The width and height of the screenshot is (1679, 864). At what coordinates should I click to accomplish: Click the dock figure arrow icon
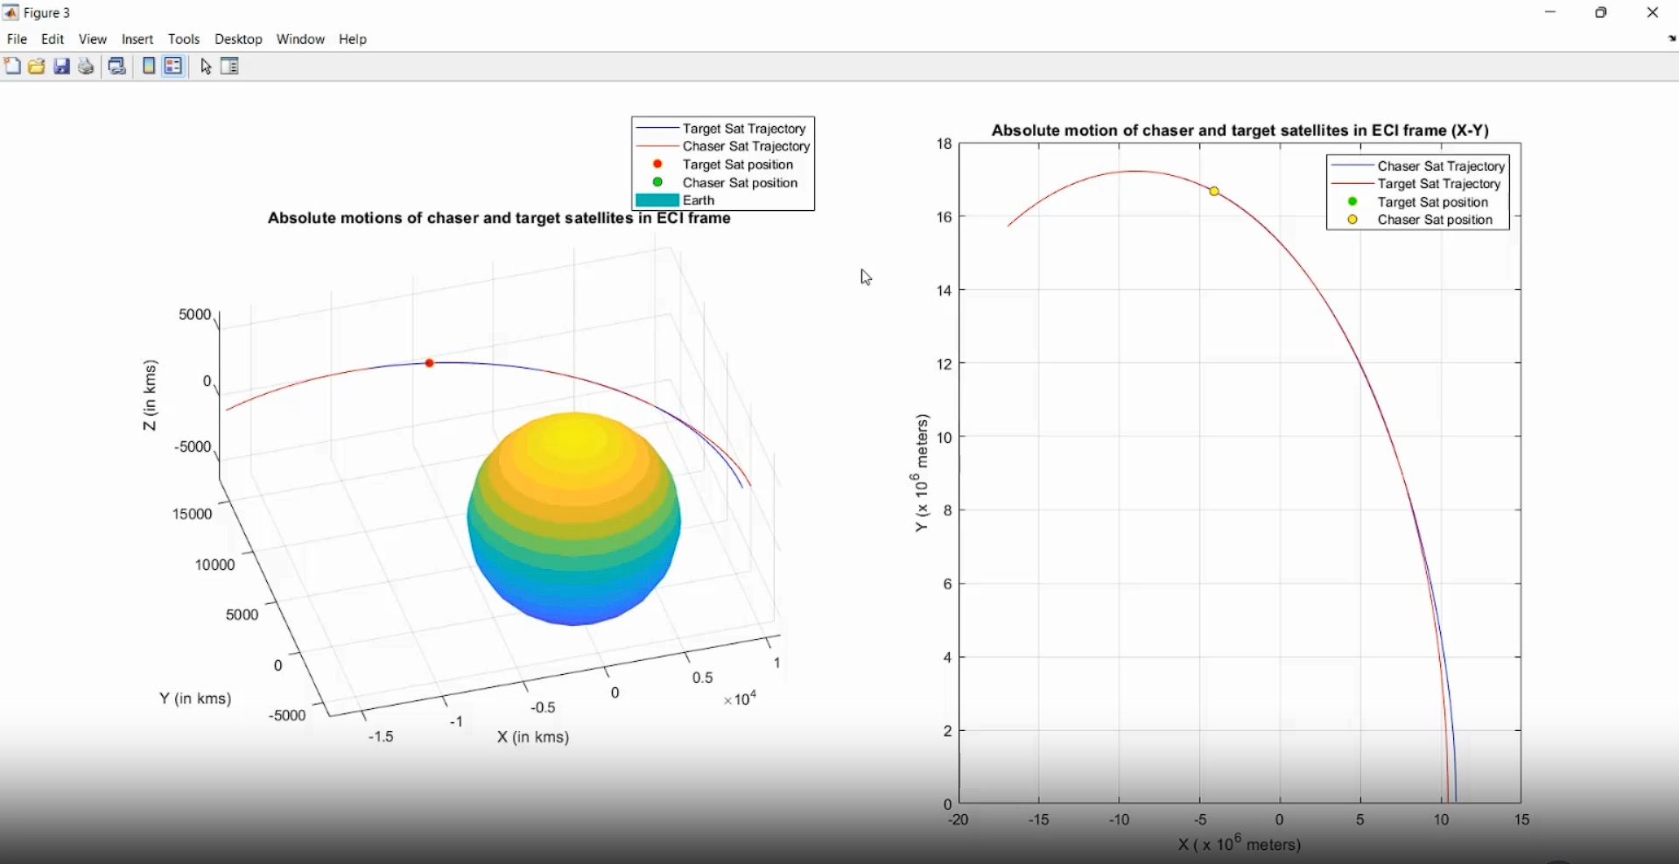point(1671,39)
